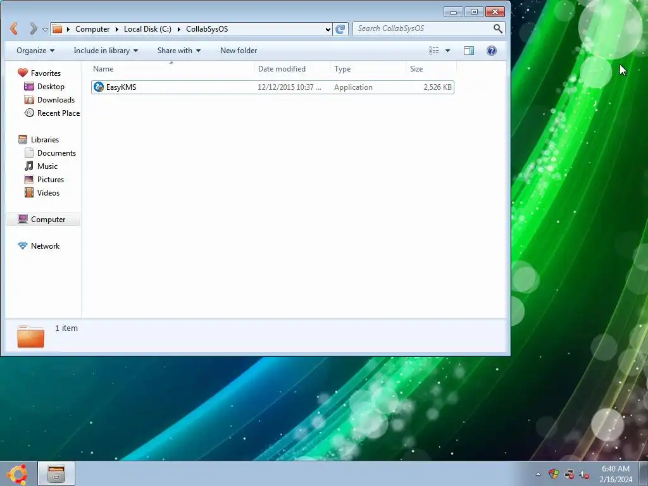Image resolution: width=648 pixels, height=486 pixels.
Task: Open the Organize menu
Action: point(35,51)
